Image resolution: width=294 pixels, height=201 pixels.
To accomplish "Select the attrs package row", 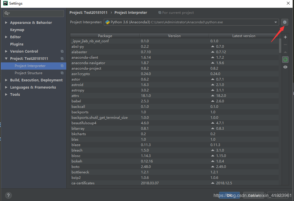I will [175, 96].
